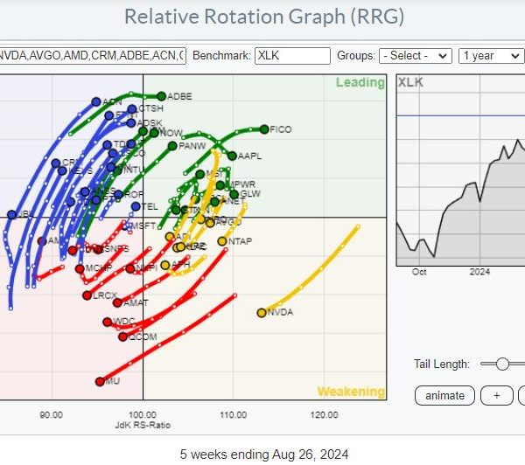The height and width of the screenshot is (465, 525).
Task: Click the 5 weeks ending Aug 26, 2024 text
Action: (264, 455)
